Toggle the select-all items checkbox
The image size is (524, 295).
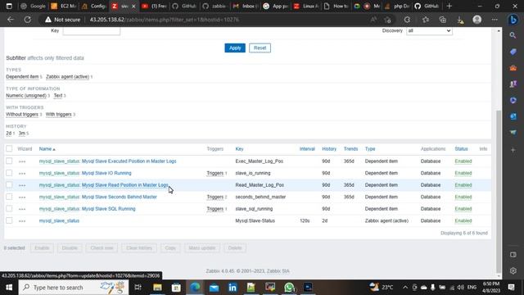point(9,149)
